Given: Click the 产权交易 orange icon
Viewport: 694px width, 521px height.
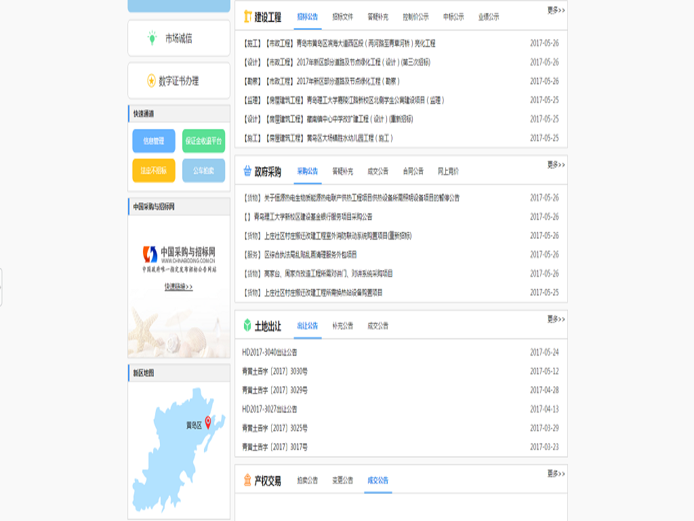Looking at the screenshot, I should pos(247,480).
